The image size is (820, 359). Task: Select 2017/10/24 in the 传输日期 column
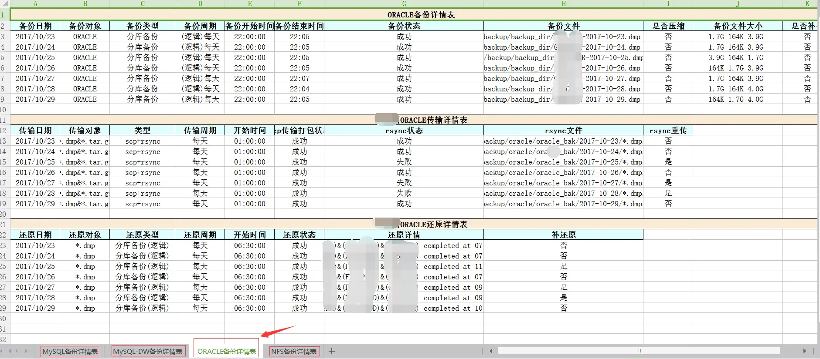pyautogui.click(x=35, y=151)
